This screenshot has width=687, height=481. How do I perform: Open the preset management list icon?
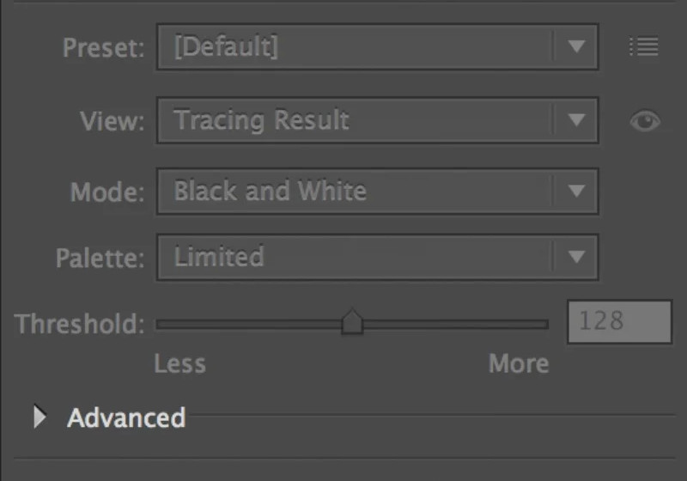pos(643,46)
